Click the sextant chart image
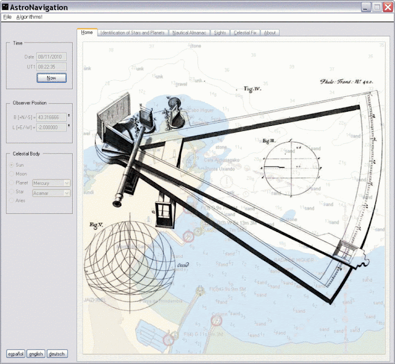 [234, 198]
